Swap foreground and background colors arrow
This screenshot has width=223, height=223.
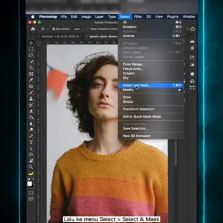pos(33,179)
